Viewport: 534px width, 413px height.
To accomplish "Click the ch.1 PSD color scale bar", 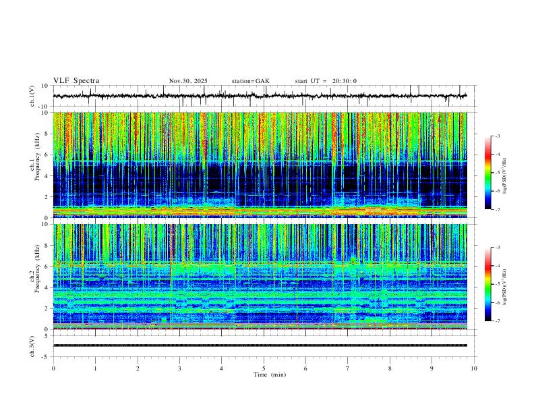I will (487, 173).
